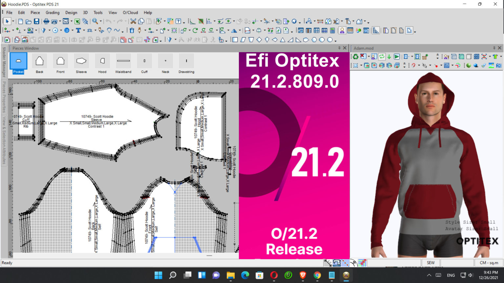Viewport: 504px width, 283px height.
Task: Open the zoom tool dropdown arrow
Action: coord(100,22)
